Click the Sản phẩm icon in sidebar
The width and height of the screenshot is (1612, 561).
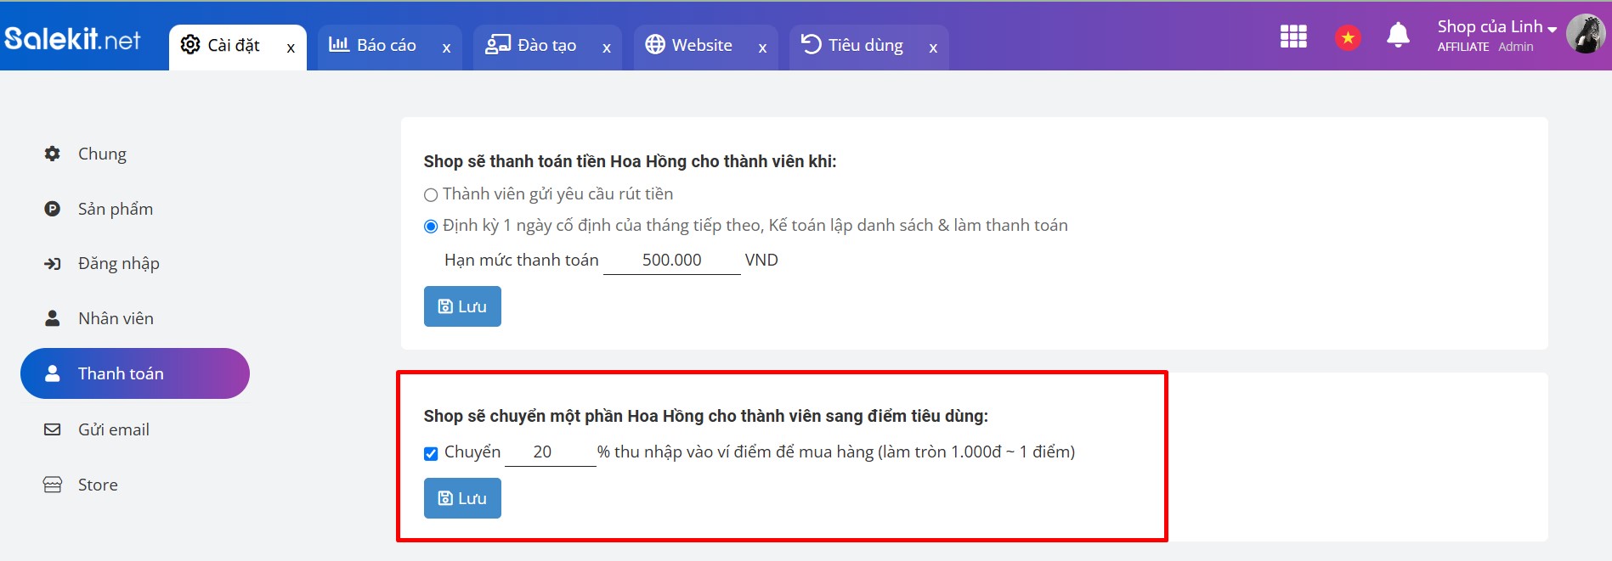coord(53,209)
